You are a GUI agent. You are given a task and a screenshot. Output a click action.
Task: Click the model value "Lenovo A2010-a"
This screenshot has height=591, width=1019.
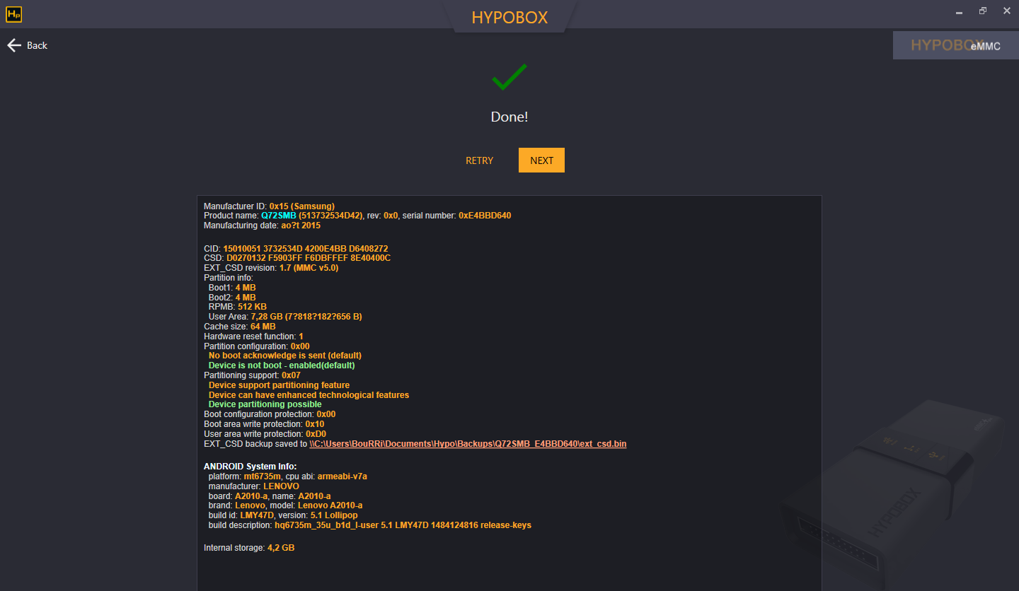[330, 505]
